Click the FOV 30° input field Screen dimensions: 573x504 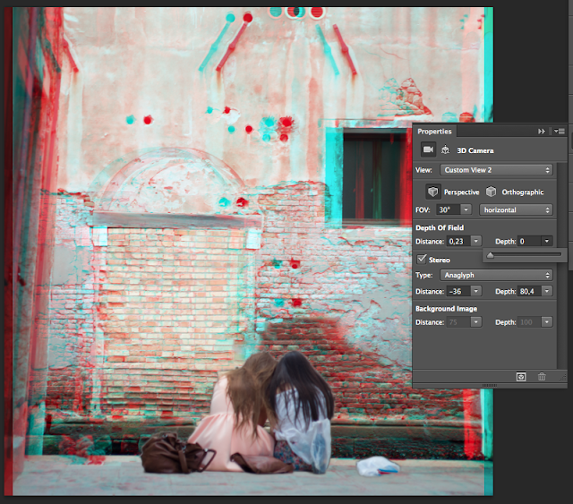(449, 209)
